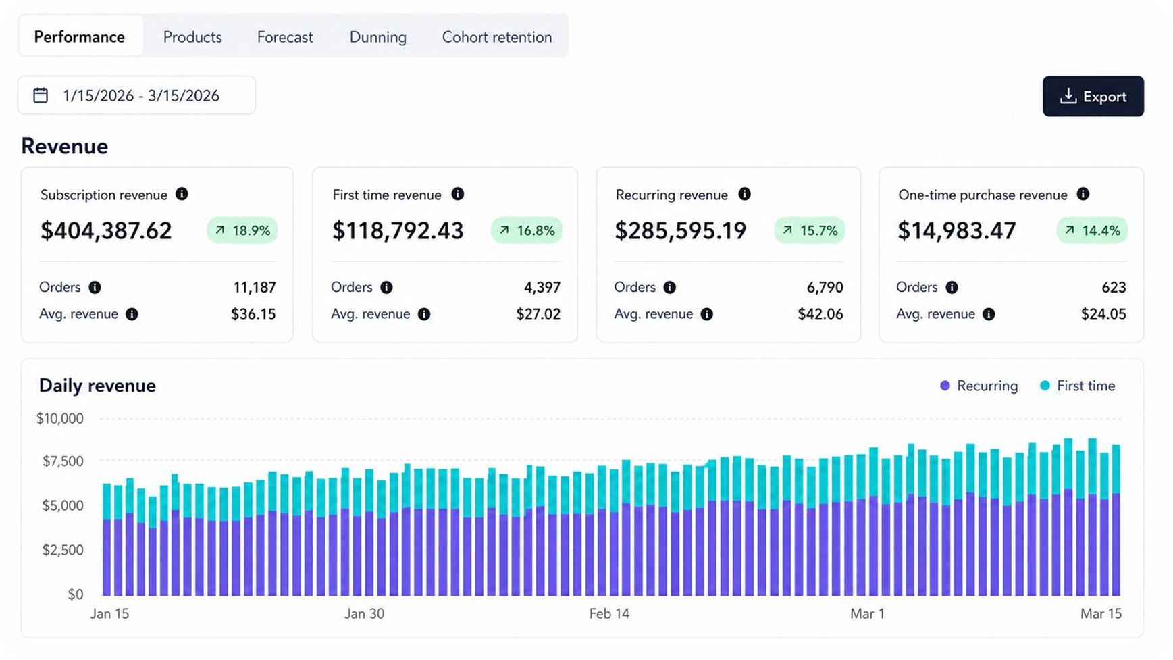This screenshot has width=1173, height=660.
Task: Switch to the Products tab
Action: [192, 36]
